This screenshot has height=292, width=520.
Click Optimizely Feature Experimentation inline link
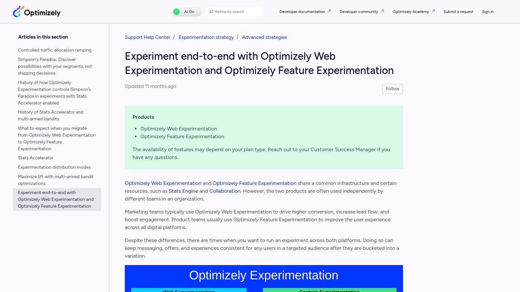click(x=254, y=183)
